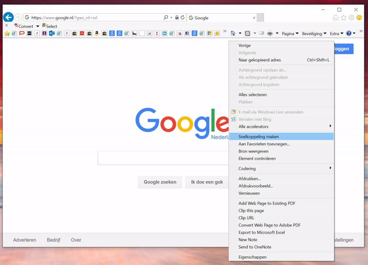The width and height of the screenshot is (368, 265).
Task: Open the Home page icon at top right
Action: [336, 17]
